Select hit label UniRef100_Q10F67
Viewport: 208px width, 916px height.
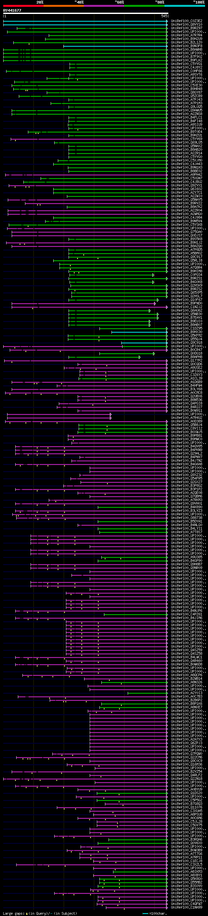[x=187, y=299]
